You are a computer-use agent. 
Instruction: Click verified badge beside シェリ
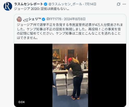pyautogui.click(x=44, y=19)
